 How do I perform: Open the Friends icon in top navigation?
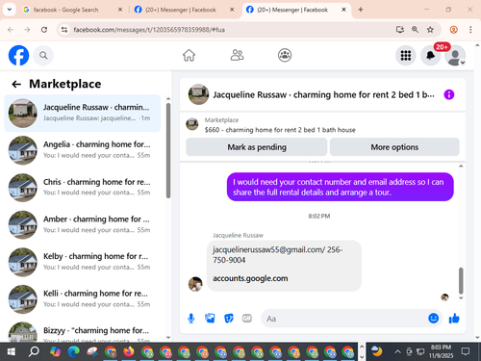click(x=237, y=55)
